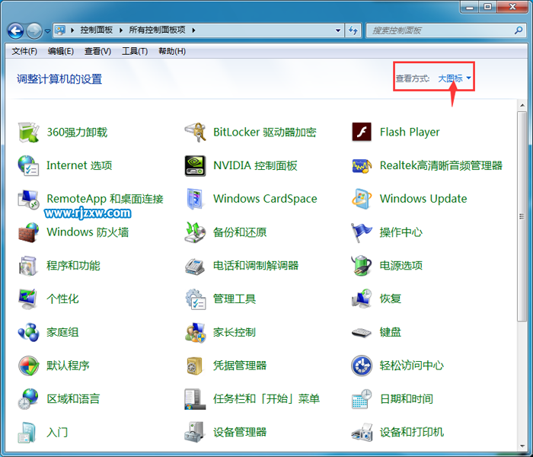Screen dimensions: 533x457
Task: Click the 键盘 keyboard icon
Action: coord(362,332)
